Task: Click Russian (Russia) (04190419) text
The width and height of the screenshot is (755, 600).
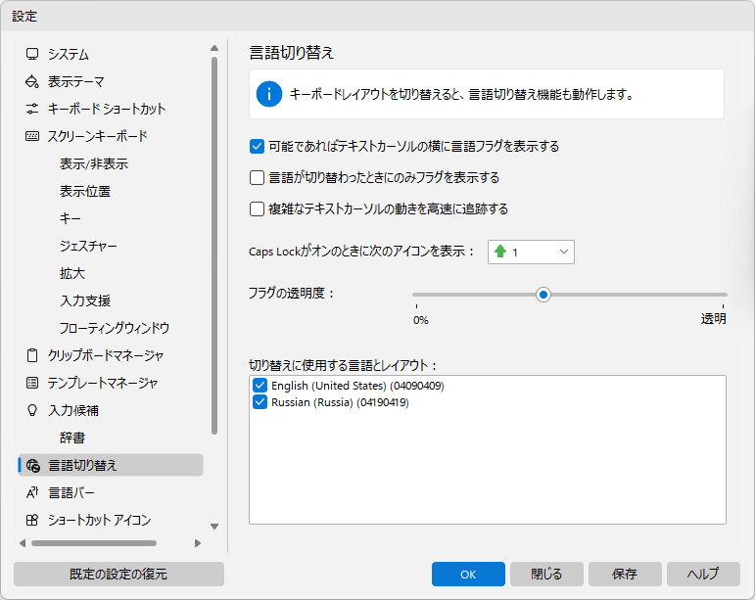Action: coord(340,402)
